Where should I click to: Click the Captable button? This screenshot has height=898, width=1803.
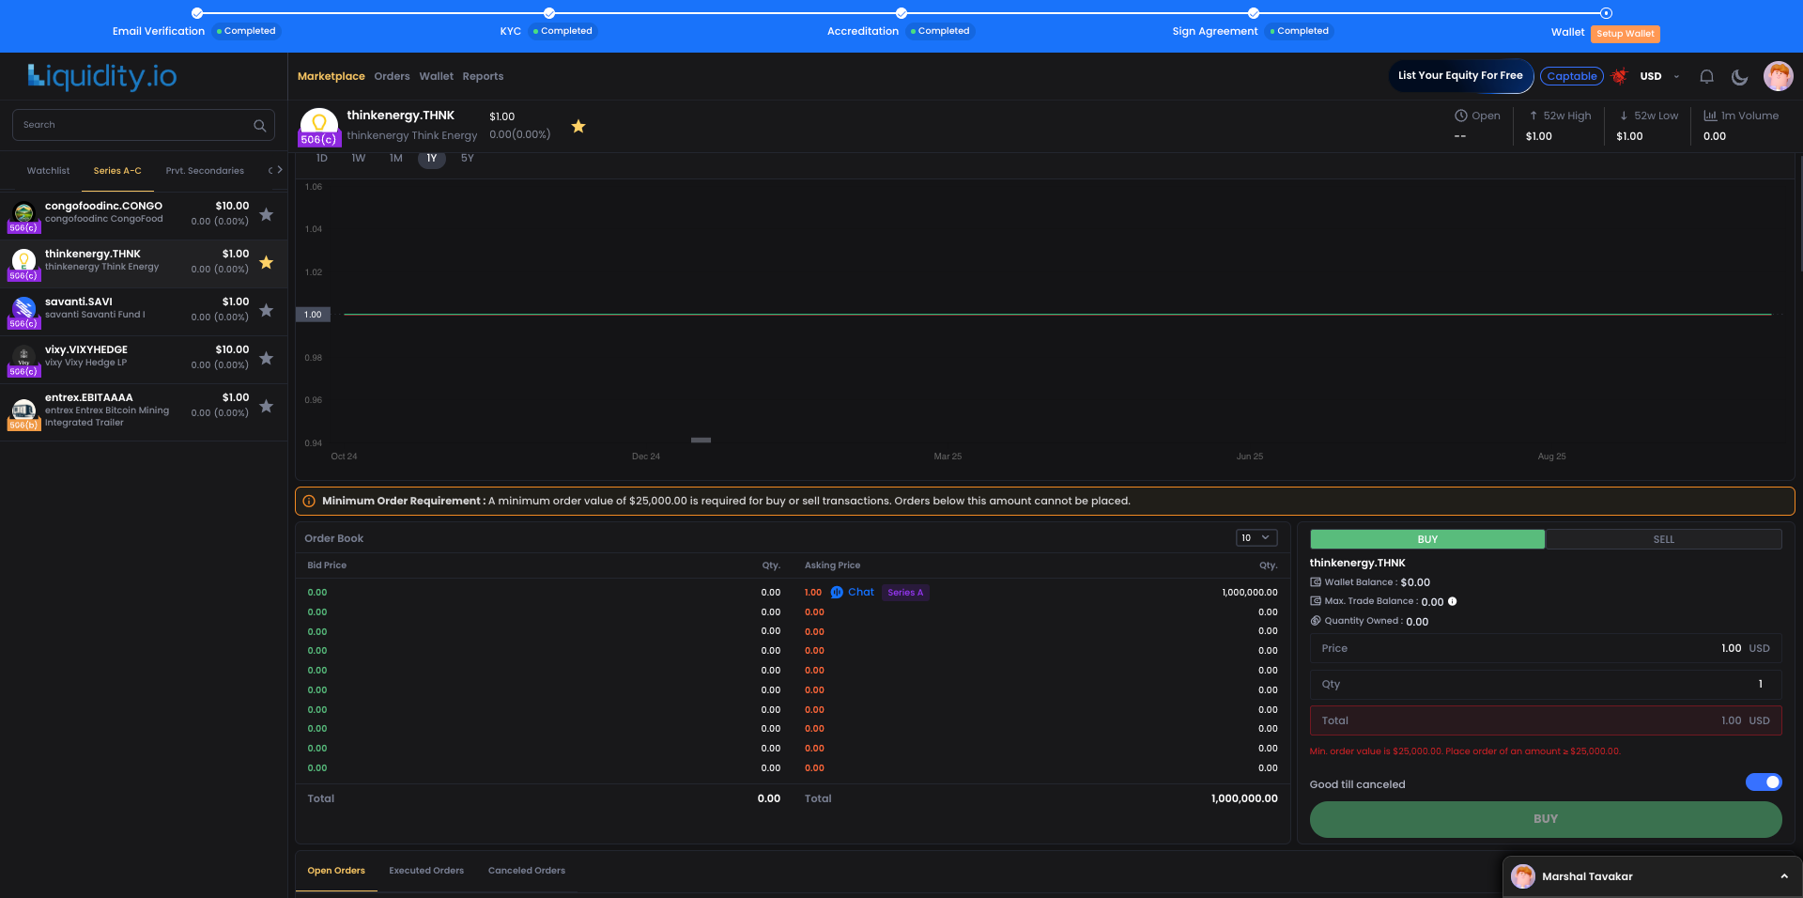1572,77
